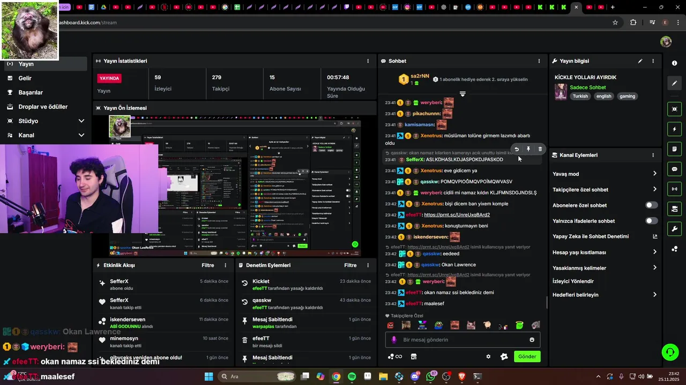Open the Sohbet panel three-dot menu

tap(539, 61)
